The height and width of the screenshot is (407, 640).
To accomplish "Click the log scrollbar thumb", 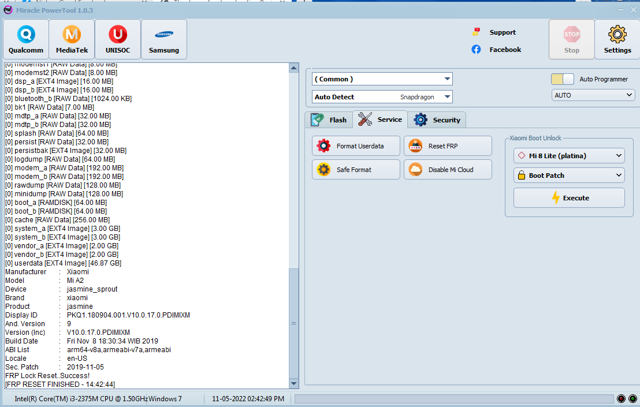I will pos(293,323).
